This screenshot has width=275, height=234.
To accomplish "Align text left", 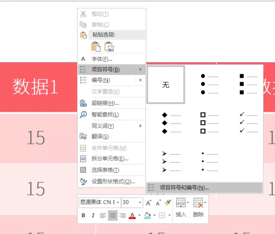I will coord(103,215).
